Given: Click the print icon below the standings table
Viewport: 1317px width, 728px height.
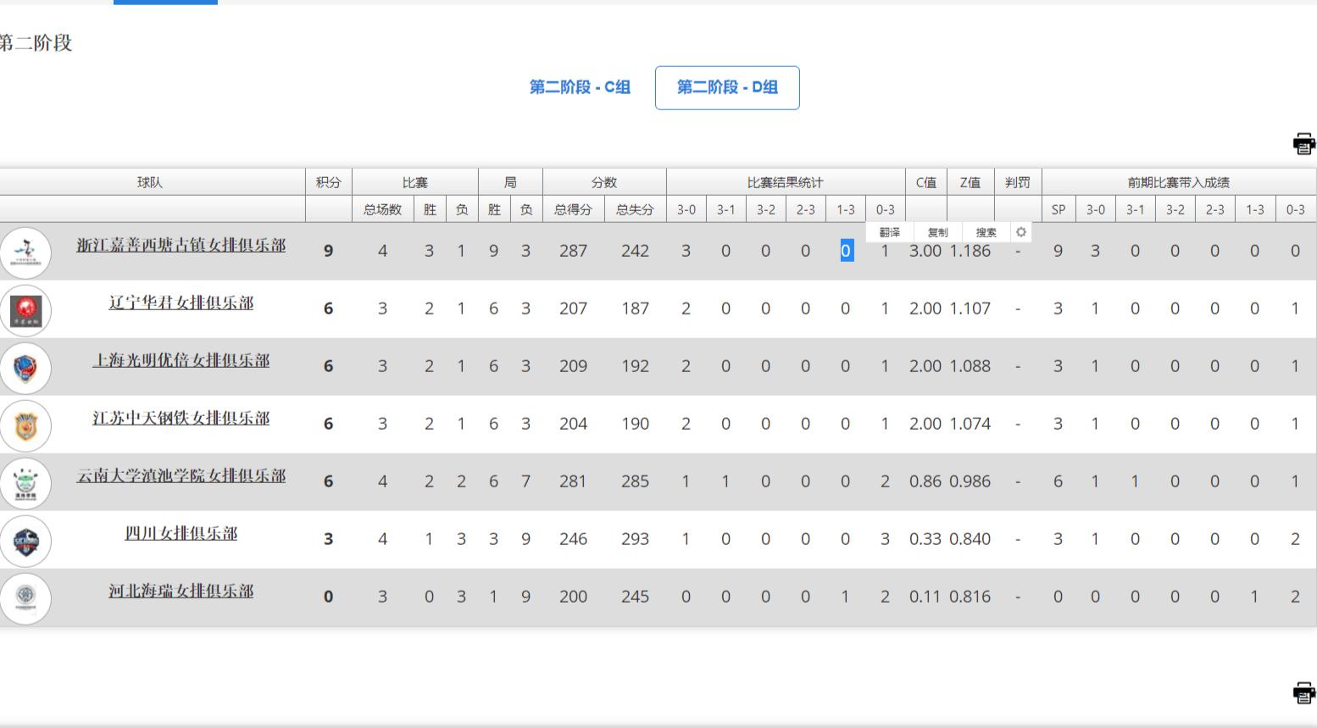Looking at the screenshot, I should coord(1304,692).
